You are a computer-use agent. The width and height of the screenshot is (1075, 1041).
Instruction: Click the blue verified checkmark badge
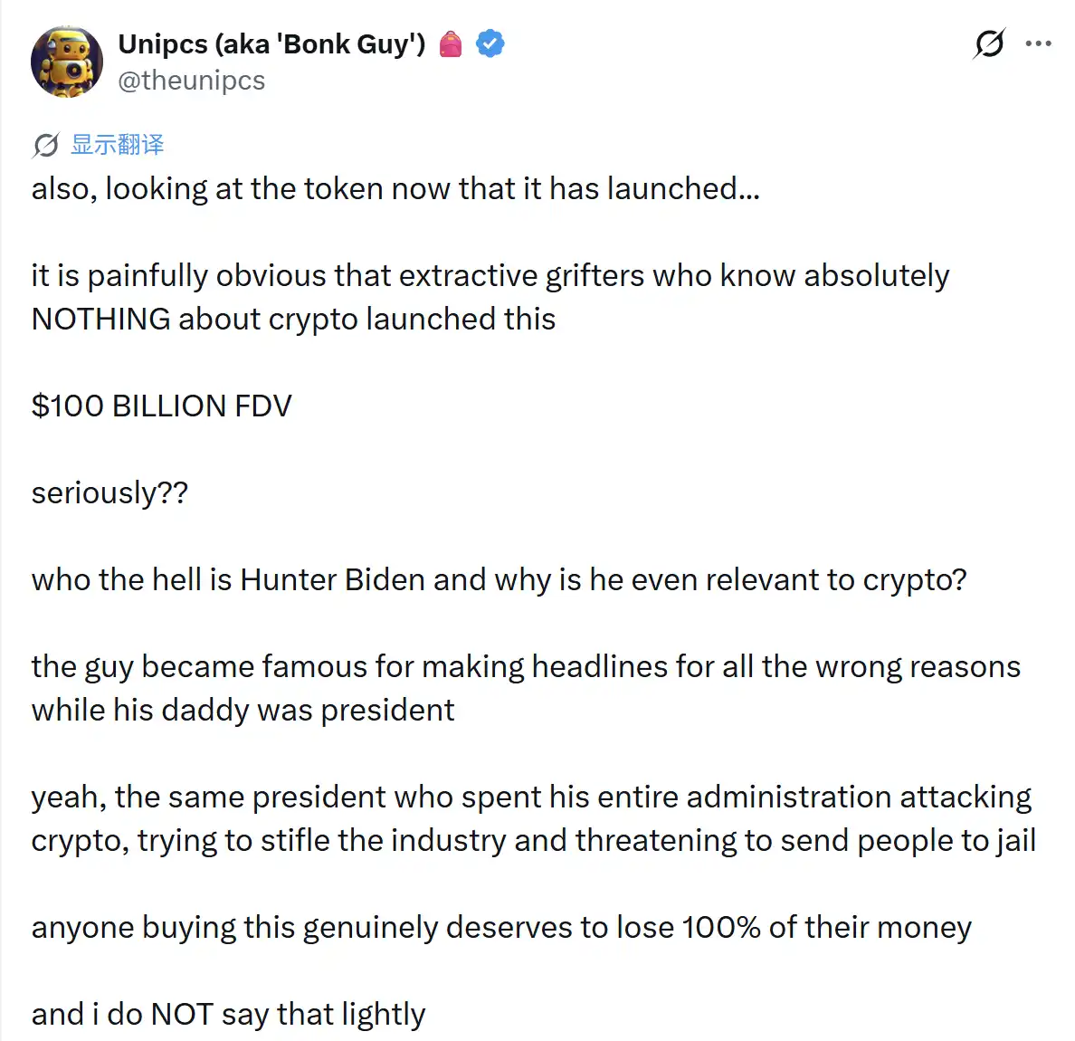[490, 43]
